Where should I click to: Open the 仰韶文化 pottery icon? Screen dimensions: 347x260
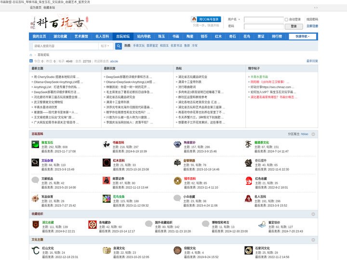[x=177, y=250]
